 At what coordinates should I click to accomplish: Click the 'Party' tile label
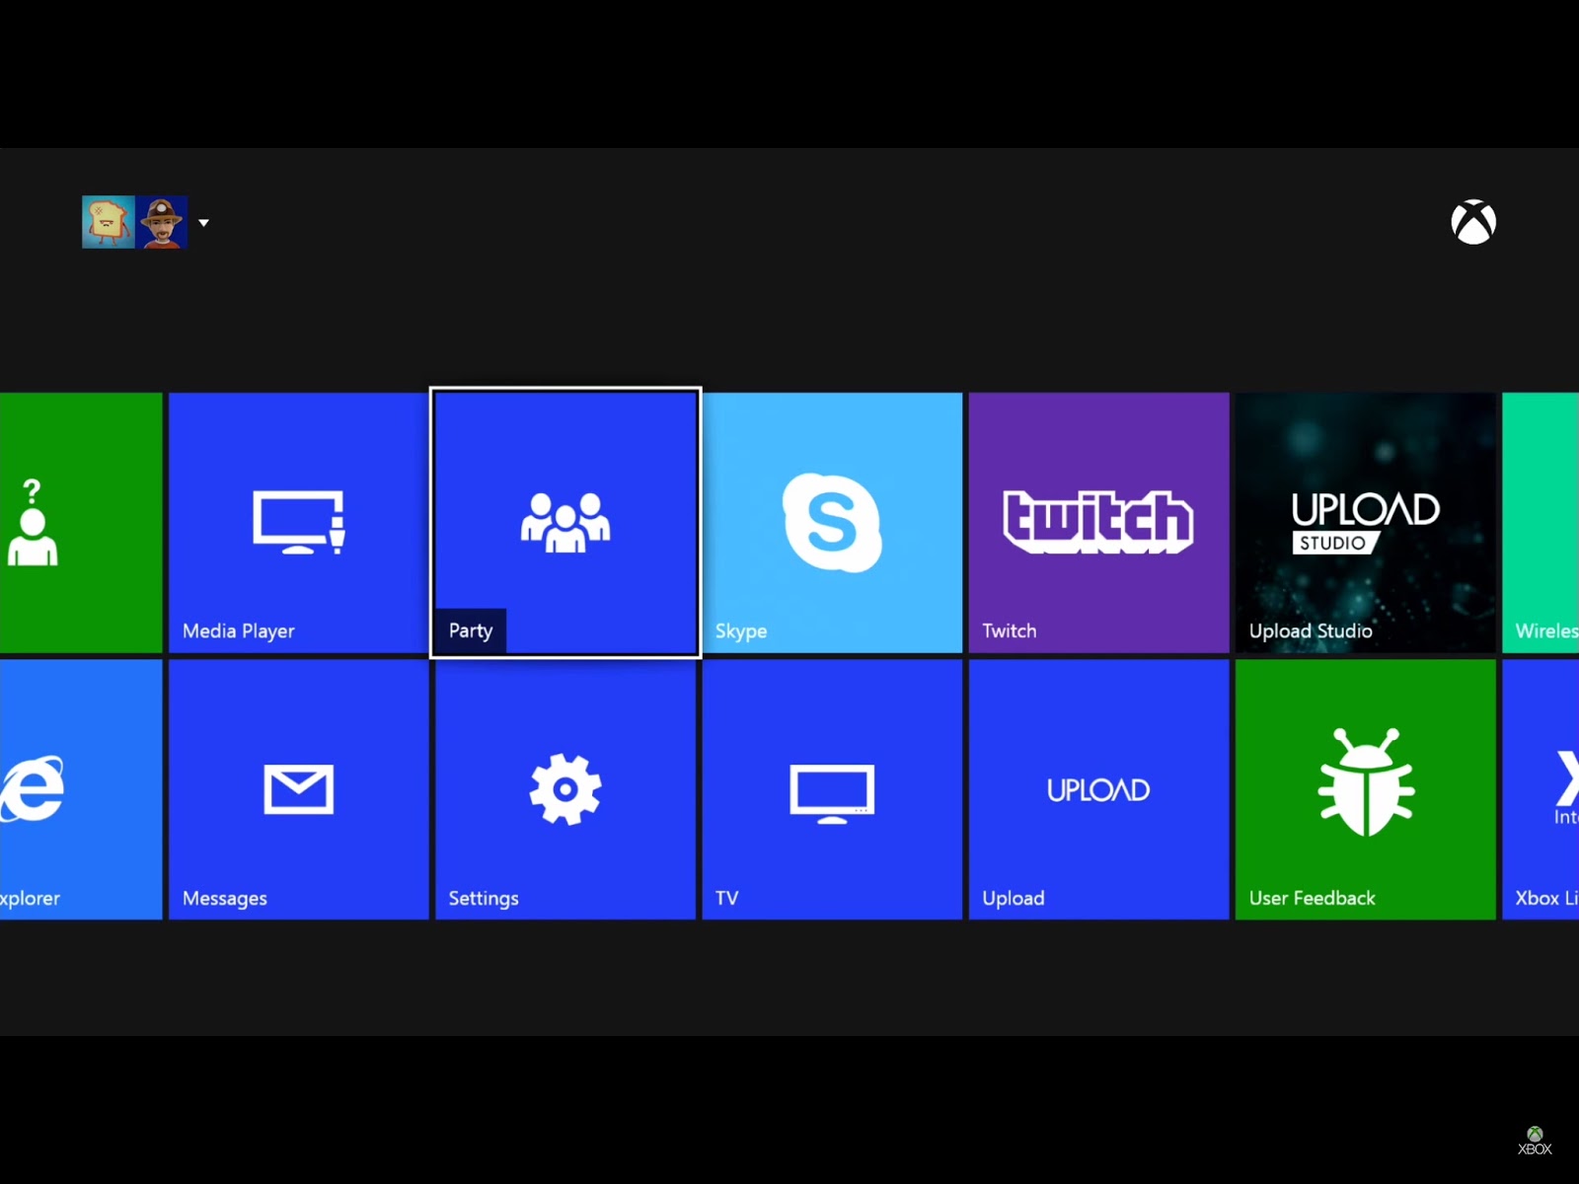tap(471, 631)
